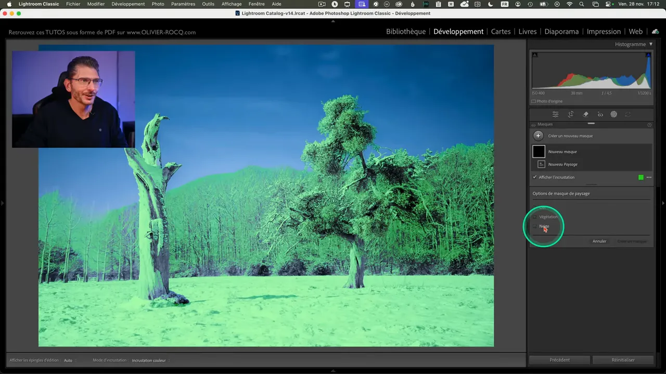
Task: Switch to the Bibliothèque module
Action: (x=405, y=32)
